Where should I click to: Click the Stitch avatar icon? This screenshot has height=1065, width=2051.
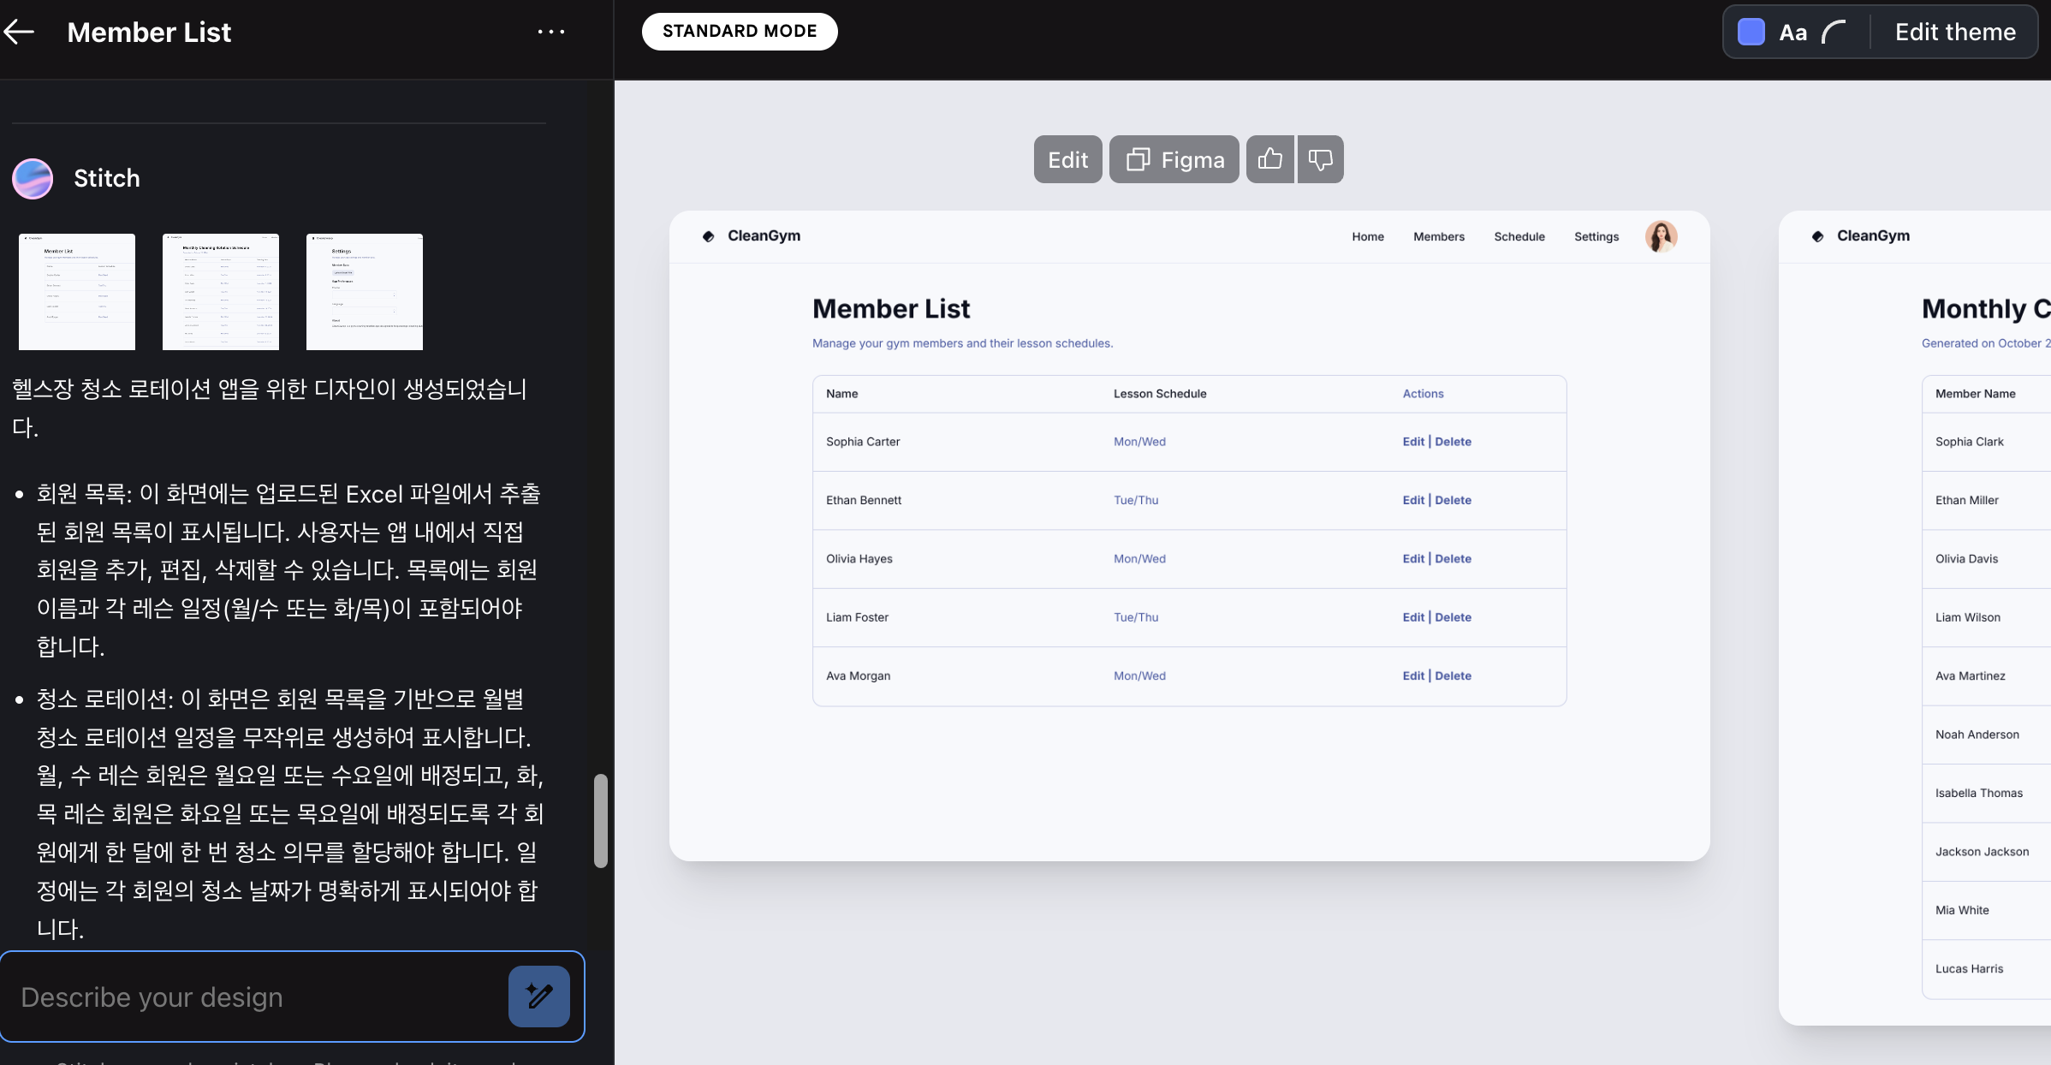[33, 178]
